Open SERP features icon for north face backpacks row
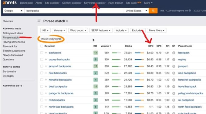206x114 pixels. (174, 107)
